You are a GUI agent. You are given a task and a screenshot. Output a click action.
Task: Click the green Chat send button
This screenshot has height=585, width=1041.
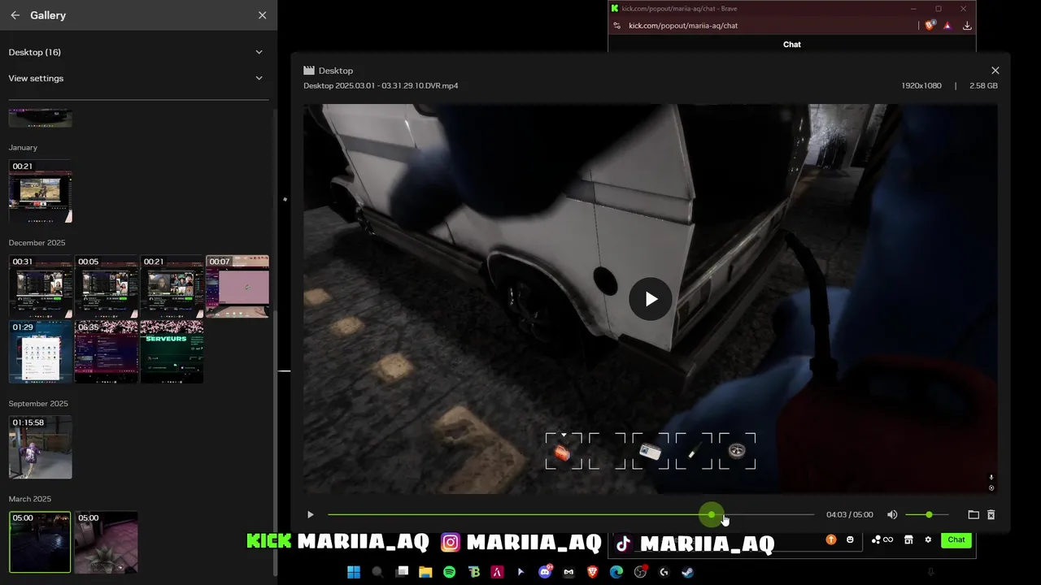(x=956, y=539)
